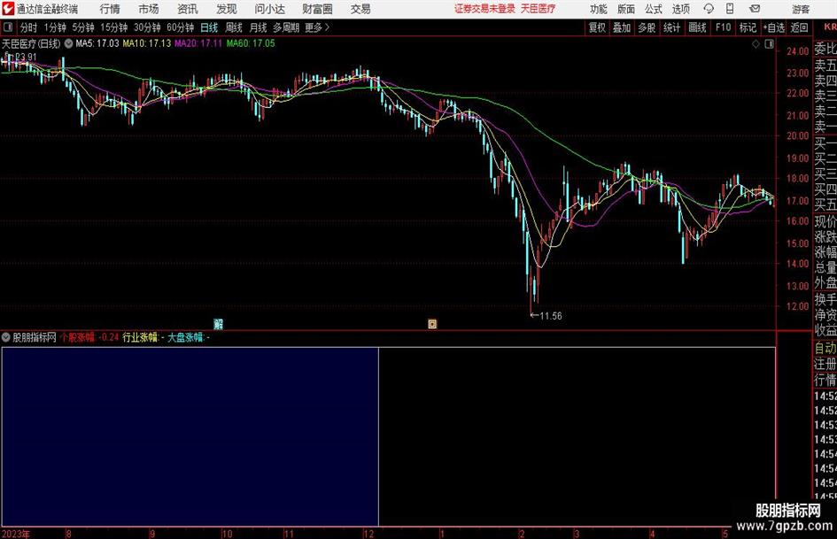
Task: Click the MA60: 17.05 indicator value
Action: click(x=251, y=43)
